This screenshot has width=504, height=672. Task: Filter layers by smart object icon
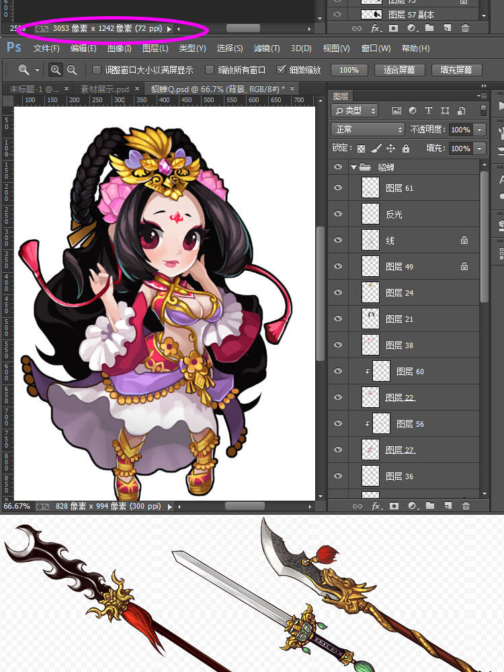(461, 111)
